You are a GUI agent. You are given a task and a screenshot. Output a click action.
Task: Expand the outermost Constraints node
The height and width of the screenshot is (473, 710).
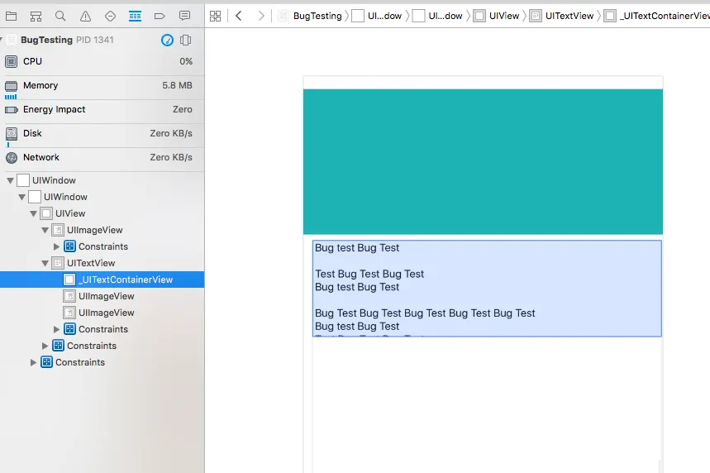[x=34, y=362]
